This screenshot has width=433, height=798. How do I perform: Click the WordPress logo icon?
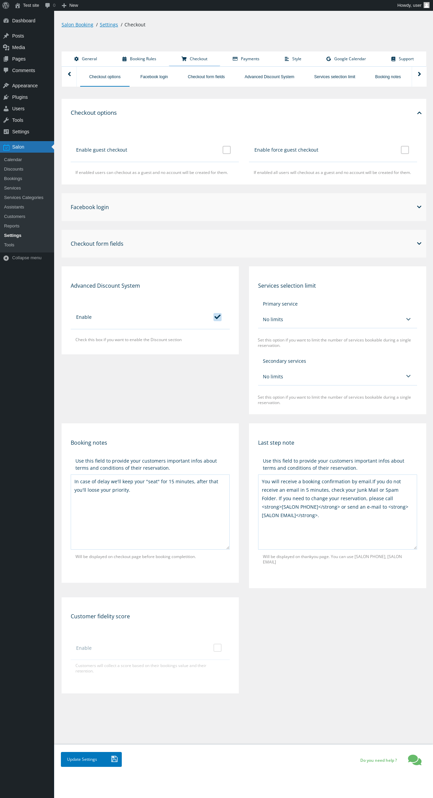[x=6, y=5]
